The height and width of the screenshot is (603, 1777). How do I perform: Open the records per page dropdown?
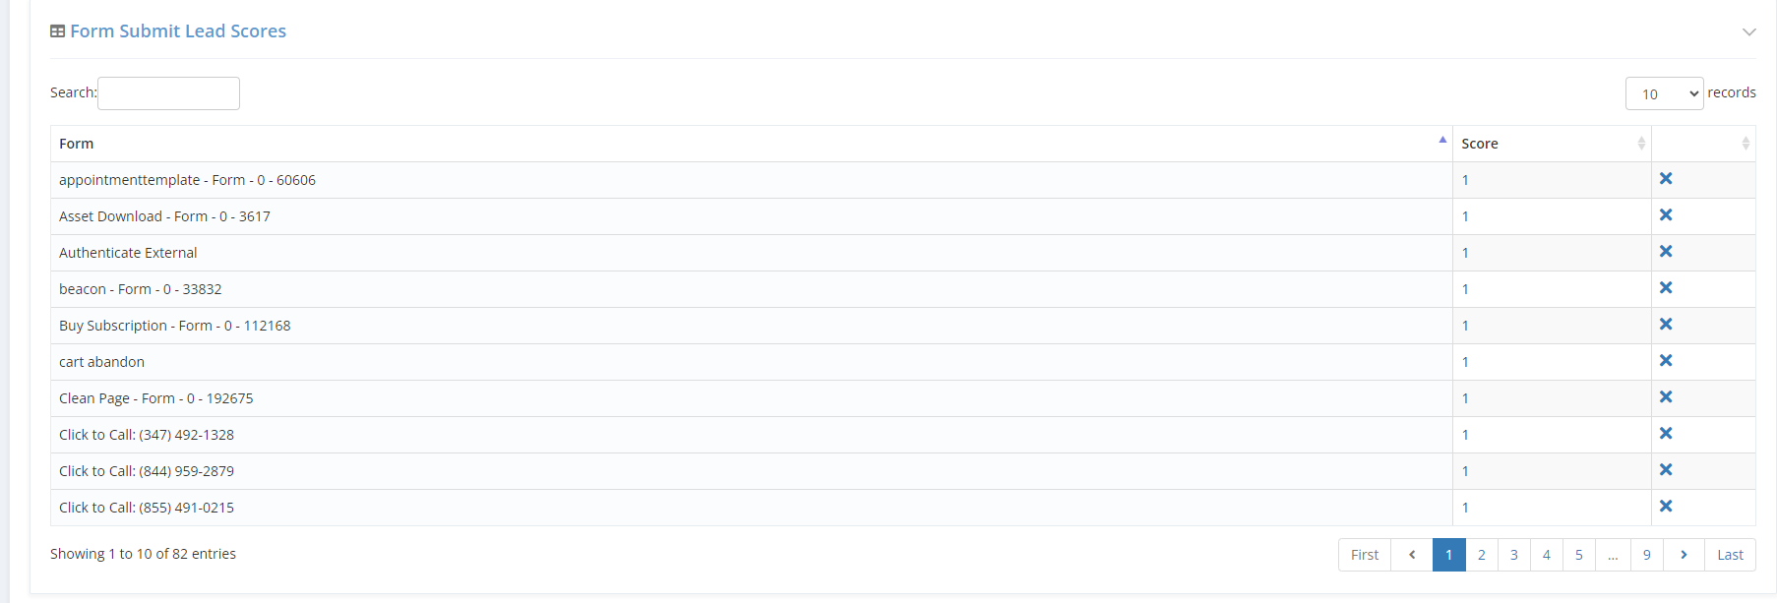(x=1664, y=93)
